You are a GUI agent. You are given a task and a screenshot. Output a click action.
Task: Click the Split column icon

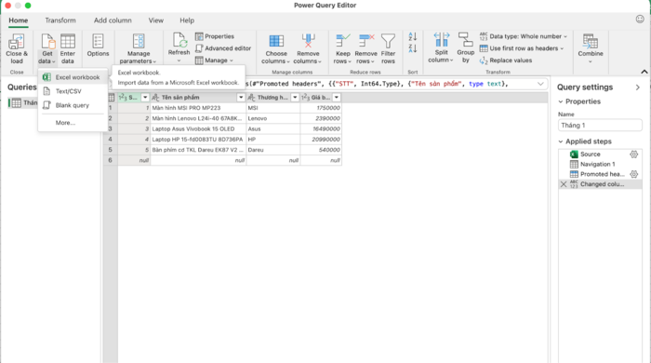[442, 40]
